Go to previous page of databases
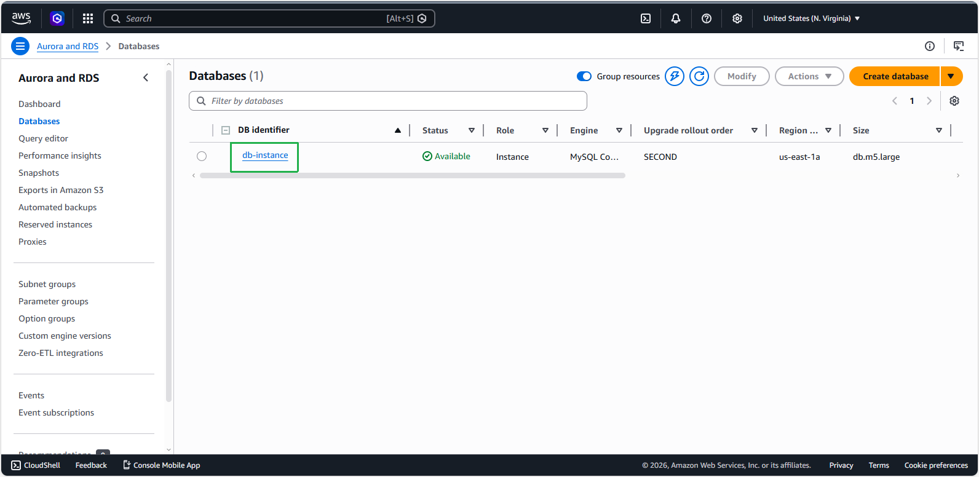Viewport: 979px width, 477px height. point(895,101)
